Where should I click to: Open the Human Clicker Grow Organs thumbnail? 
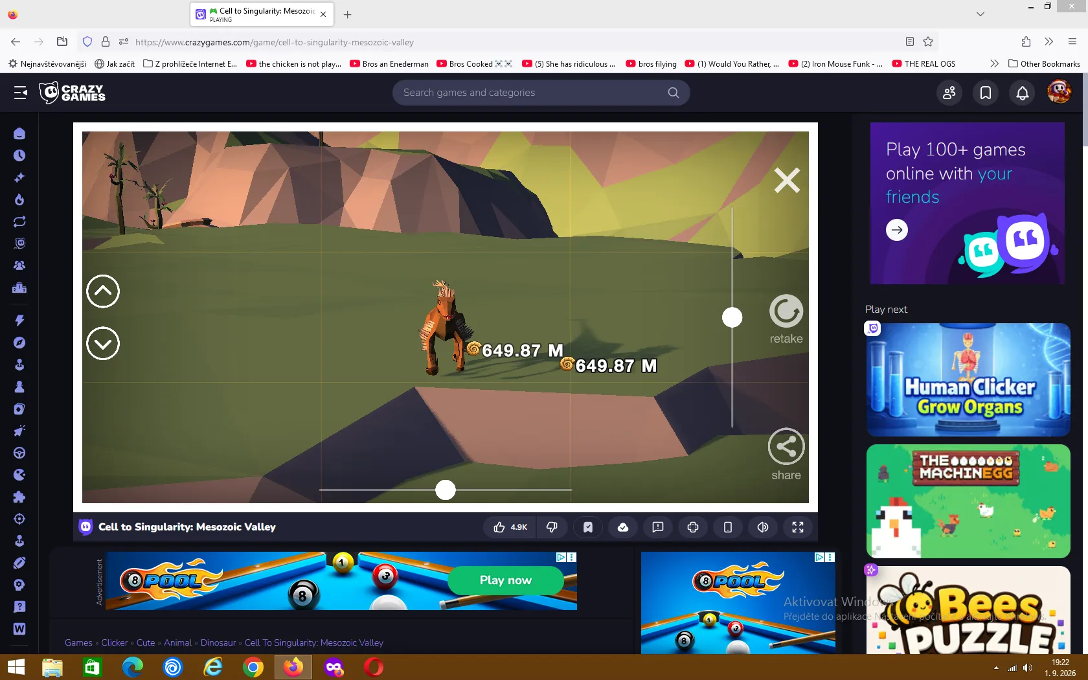pyautogui.click(x=968, y=380)
